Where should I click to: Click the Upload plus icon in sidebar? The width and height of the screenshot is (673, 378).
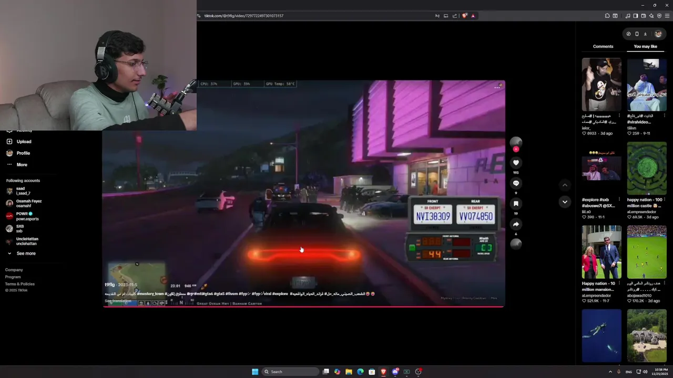click(x=9, y=141)
